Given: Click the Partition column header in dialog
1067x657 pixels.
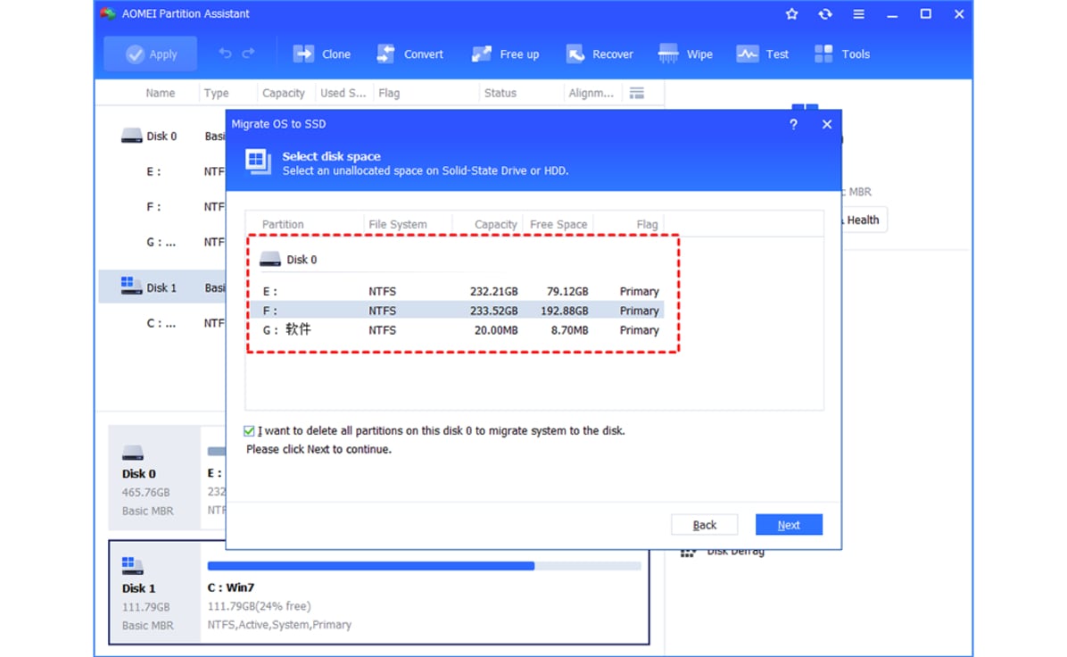Looking at the screenshot, I should pos(283,224).
